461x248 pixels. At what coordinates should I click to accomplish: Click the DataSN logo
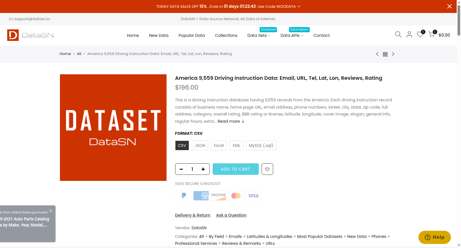[30, 35]
